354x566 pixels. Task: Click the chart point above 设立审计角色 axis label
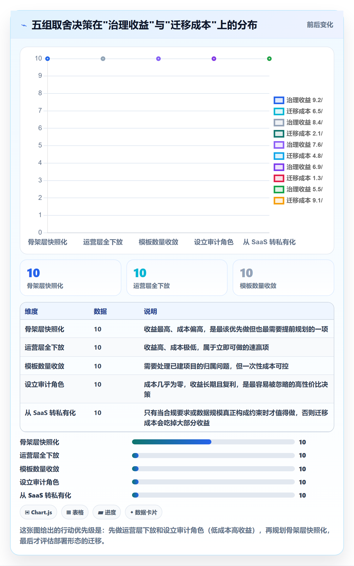(214, 59)
